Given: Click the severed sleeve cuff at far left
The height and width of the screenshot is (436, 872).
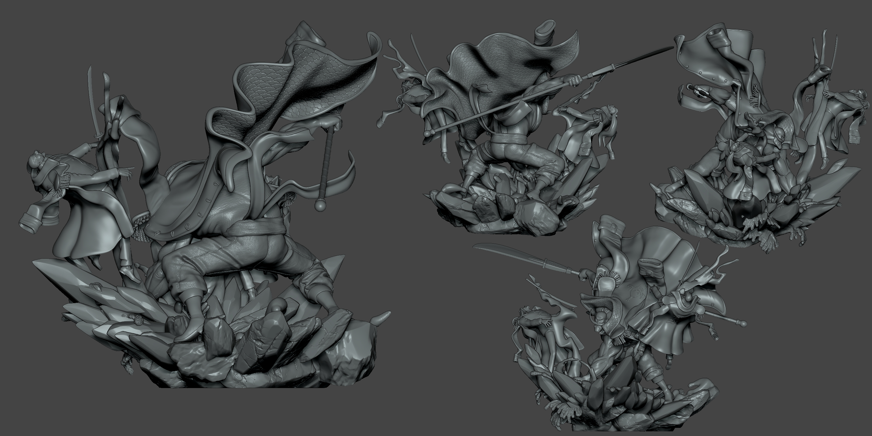Looking at the screenshot, I should pos(30,222).
